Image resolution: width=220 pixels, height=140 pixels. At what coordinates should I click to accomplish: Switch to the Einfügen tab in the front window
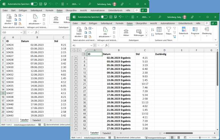tap(93, 23)
